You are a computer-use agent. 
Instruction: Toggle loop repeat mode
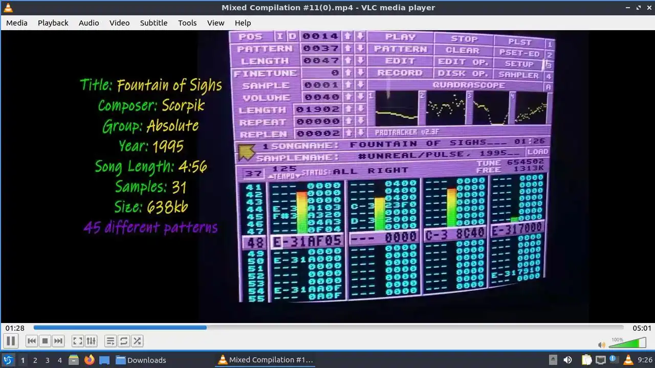coord(124,341)
